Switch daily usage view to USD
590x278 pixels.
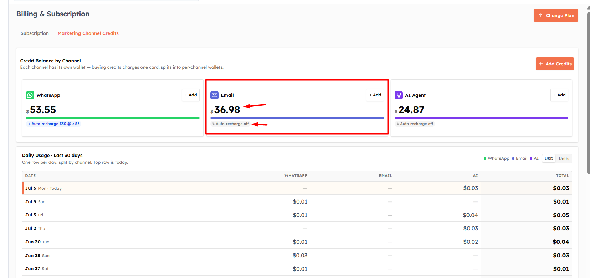point(549,159)
